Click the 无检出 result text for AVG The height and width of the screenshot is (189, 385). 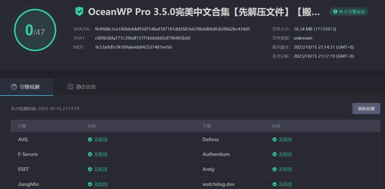pyautogui.click(x=100, y=140)
